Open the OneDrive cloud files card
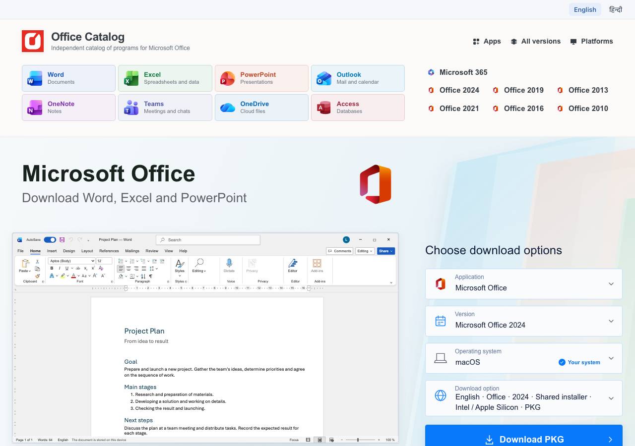The image size is (635, 446). (261, 108)
